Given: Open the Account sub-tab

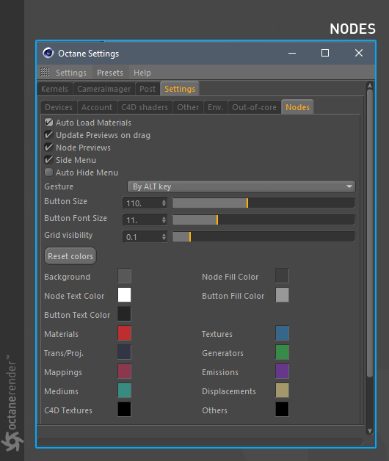Looking at the screenshot, I should click(x=97, y=107).
